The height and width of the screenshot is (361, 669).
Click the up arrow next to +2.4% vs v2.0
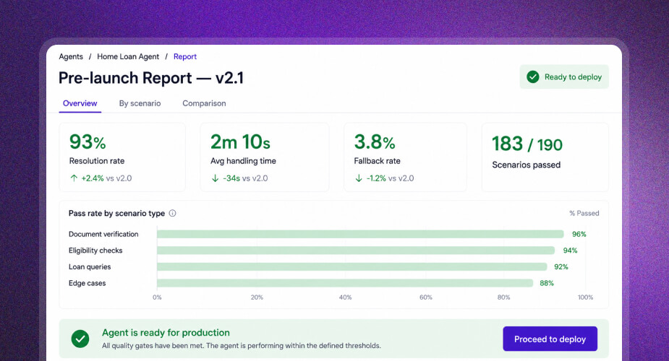(x=74, y=178)
